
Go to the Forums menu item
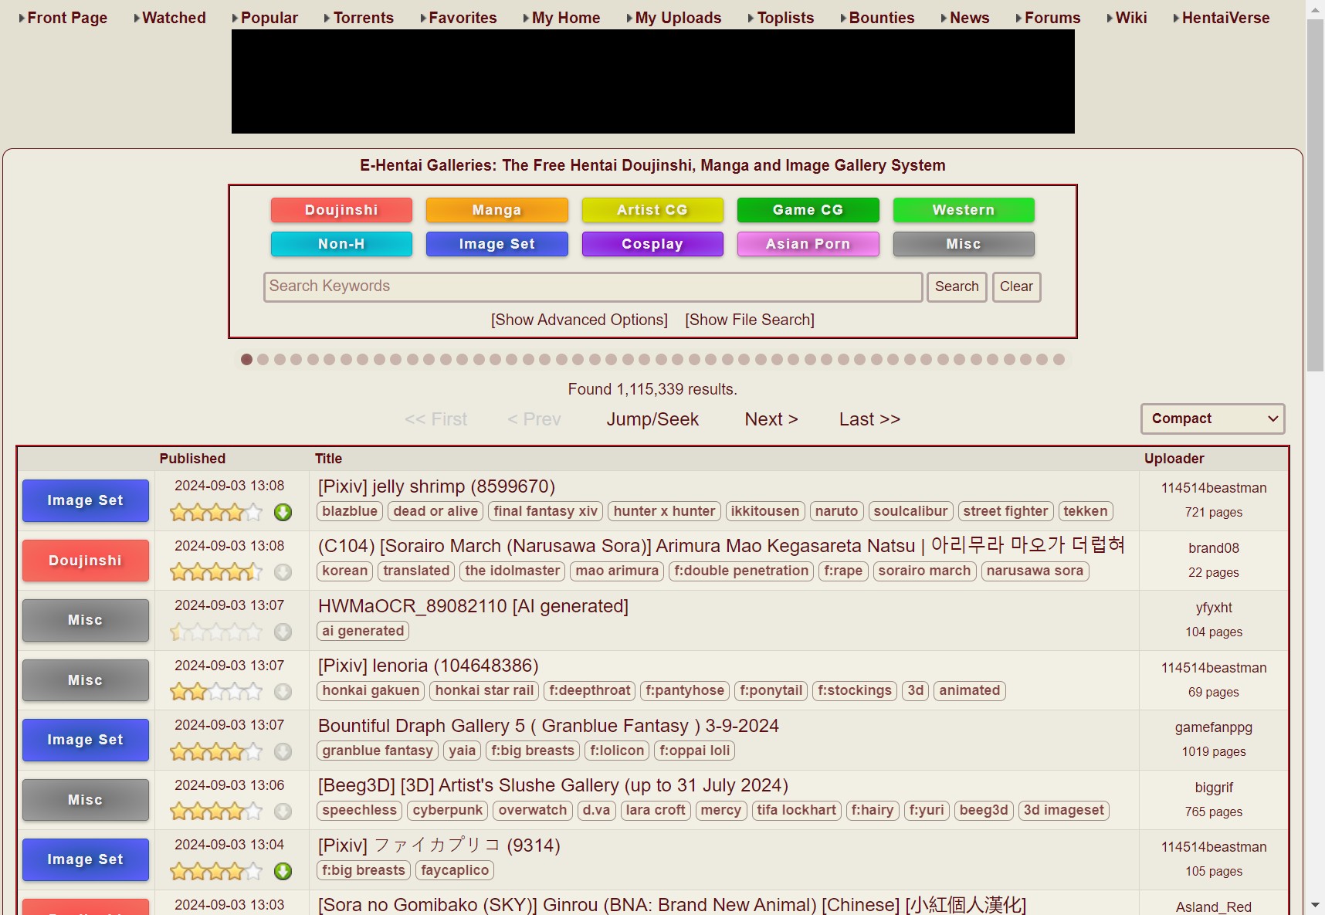point(1052,18)
